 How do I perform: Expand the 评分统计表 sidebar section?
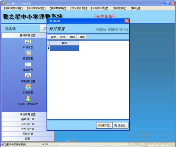24,129
